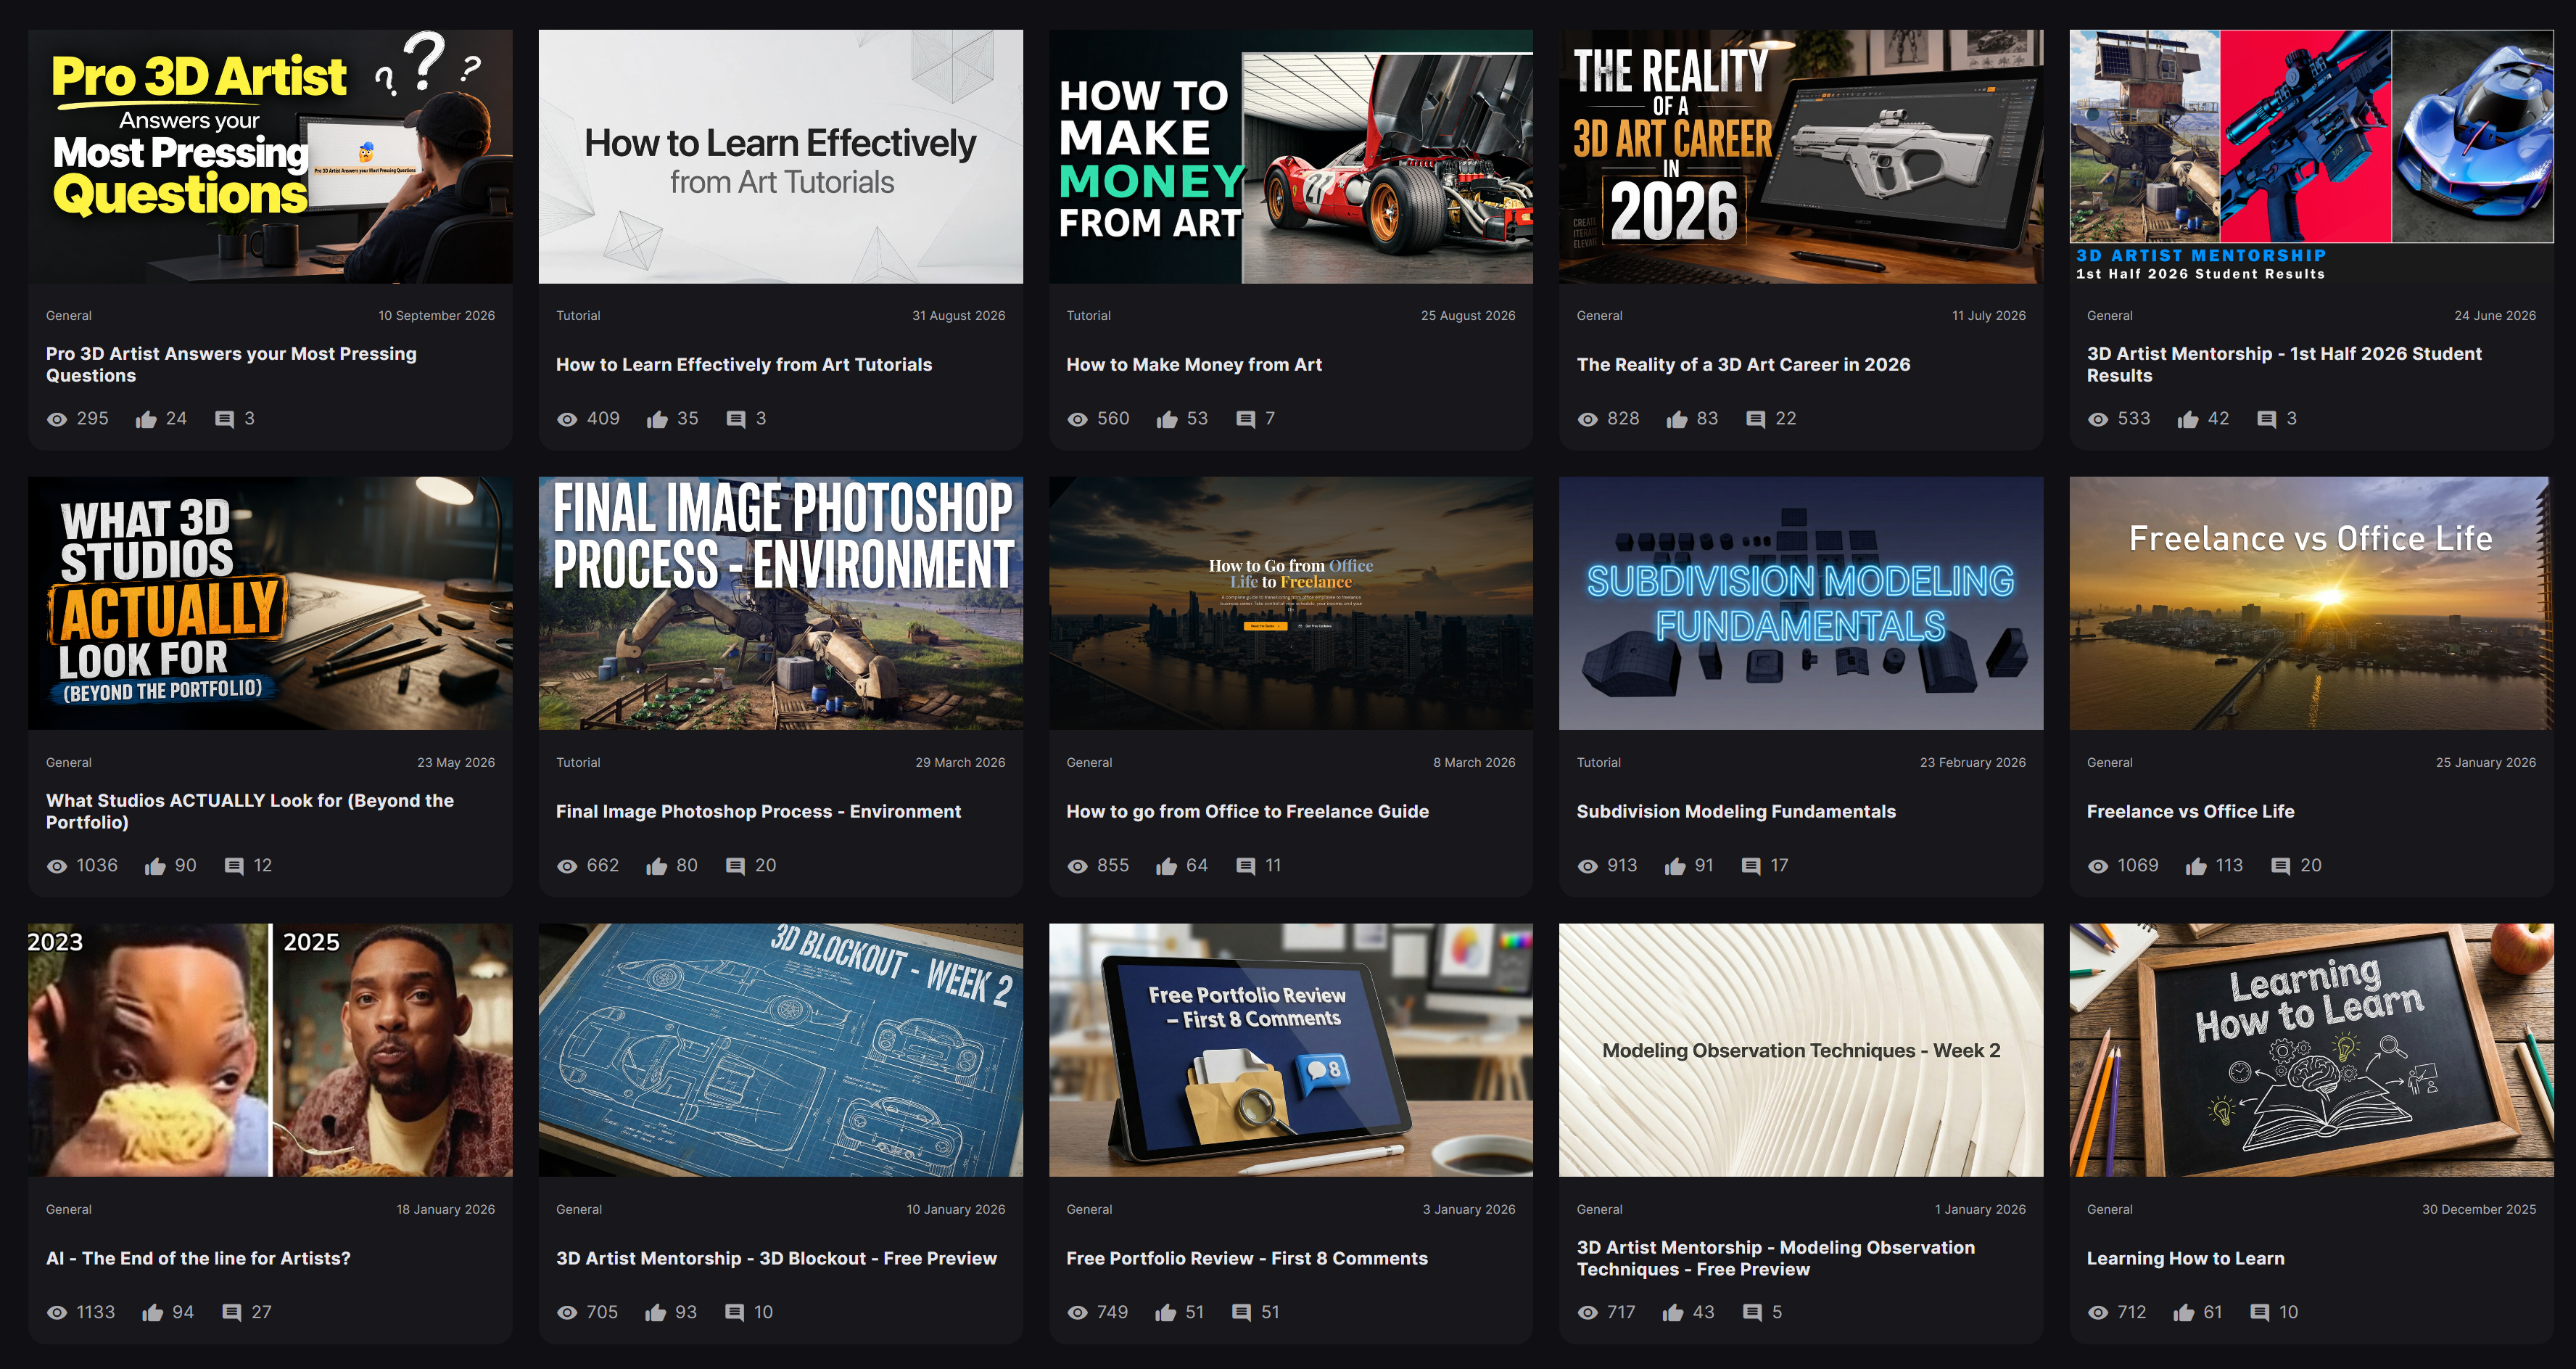Click the like icon on 'How to Make Money from Art'
This screenshot has height=1369, width=2576.
1166,419
